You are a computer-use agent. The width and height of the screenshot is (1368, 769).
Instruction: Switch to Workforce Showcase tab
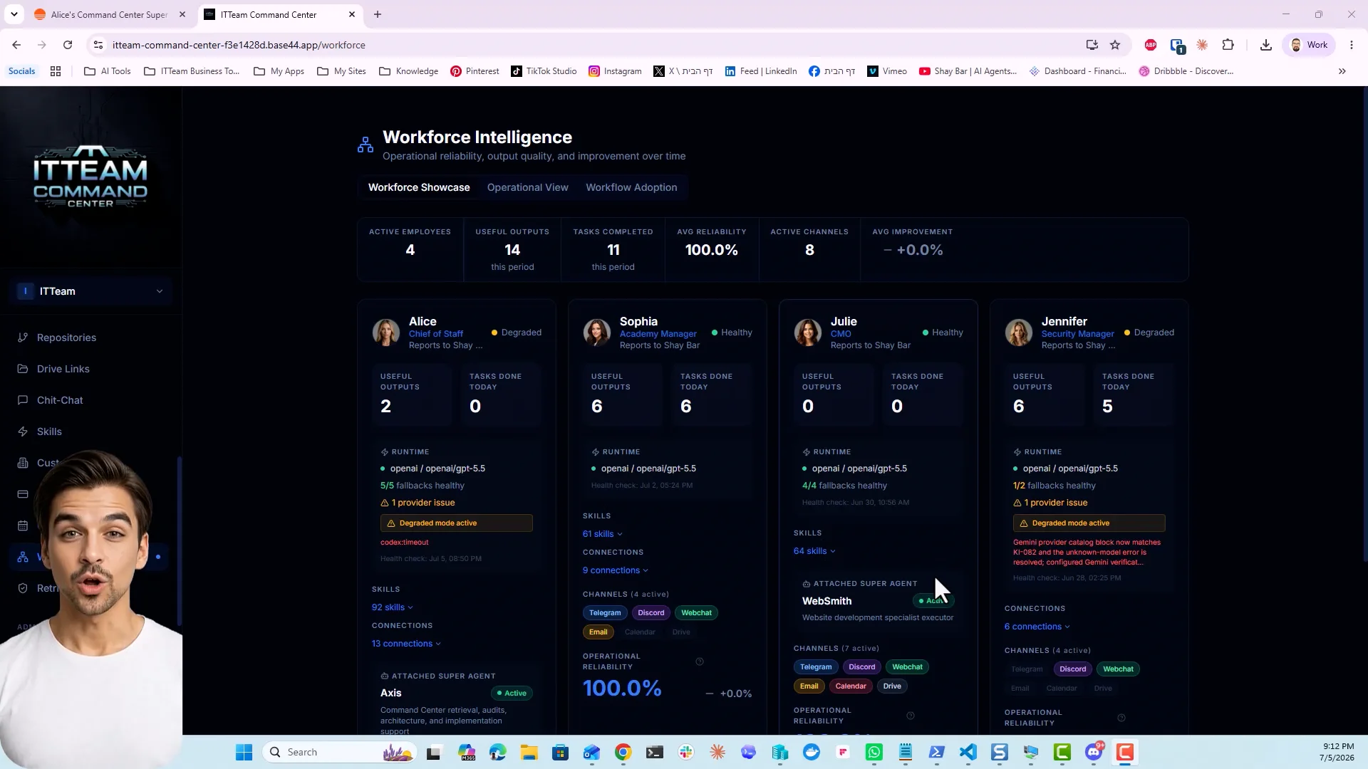click(x=419, y=187)
